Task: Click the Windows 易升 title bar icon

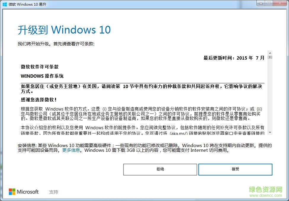Action: point(4,4)
